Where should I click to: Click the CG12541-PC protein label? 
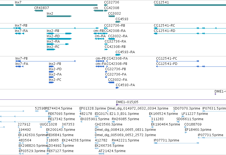167,58
